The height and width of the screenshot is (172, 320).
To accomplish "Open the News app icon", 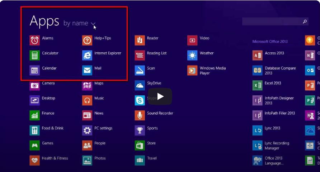I will (87, 115).
